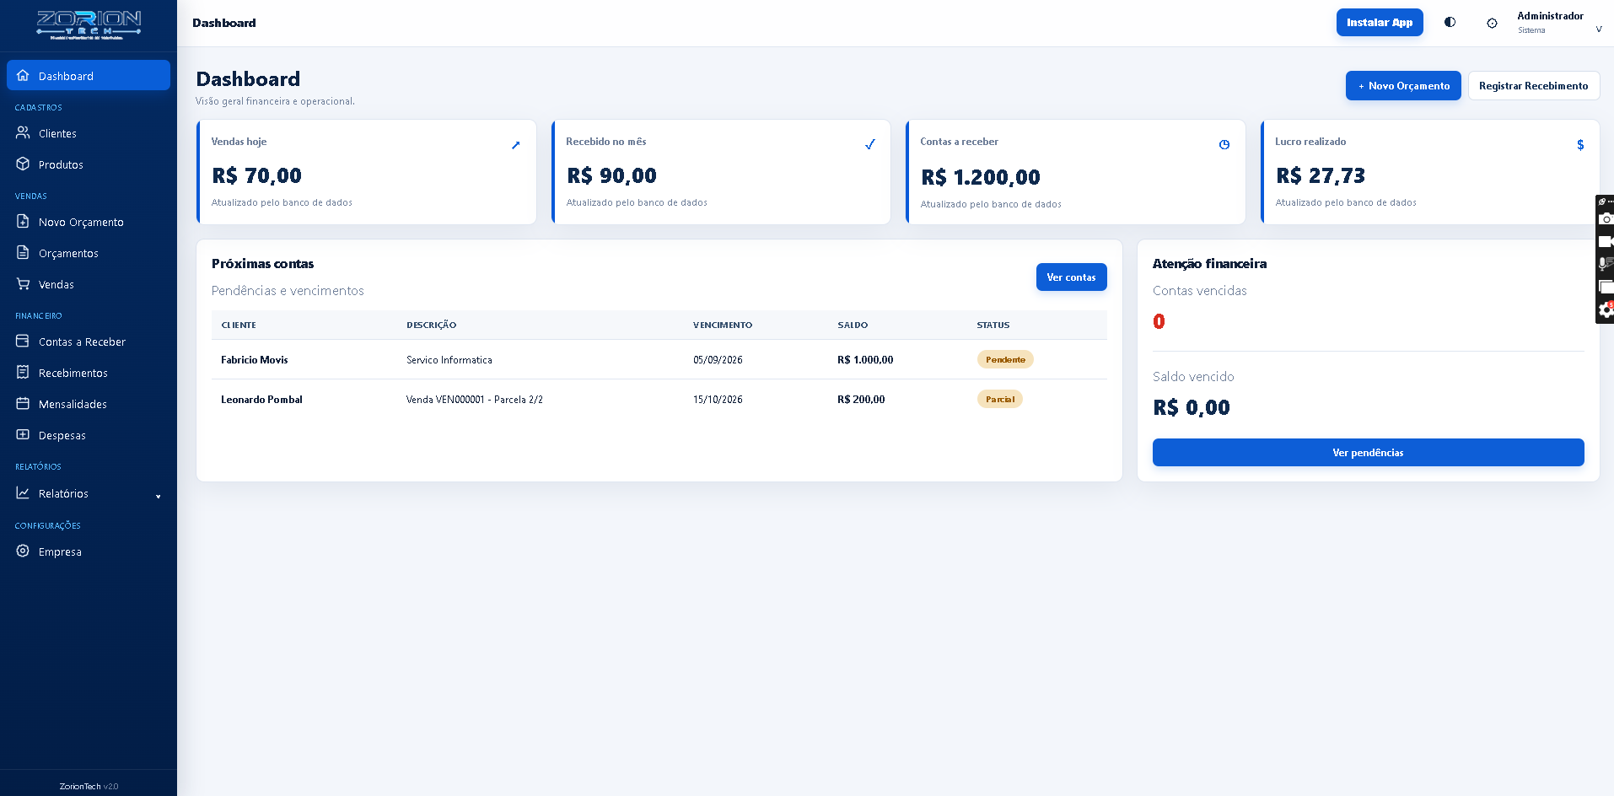
Task: Select the Fabricio Movis row in the table
Action: click(659, 360)
